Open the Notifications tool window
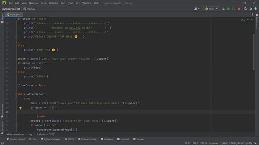The width and height of the screenshot is (259, 145). [257, 21]
